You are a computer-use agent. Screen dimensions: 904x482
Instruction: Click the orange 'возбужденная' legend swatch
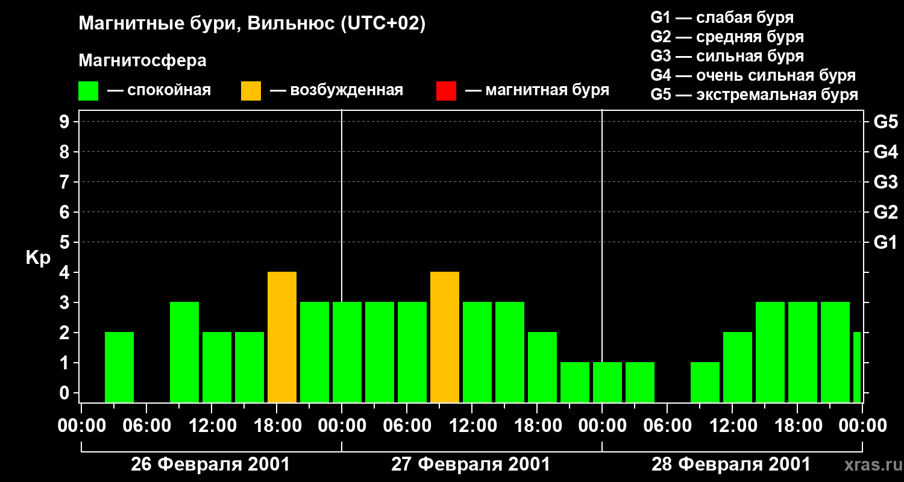(x=251, y=91)
